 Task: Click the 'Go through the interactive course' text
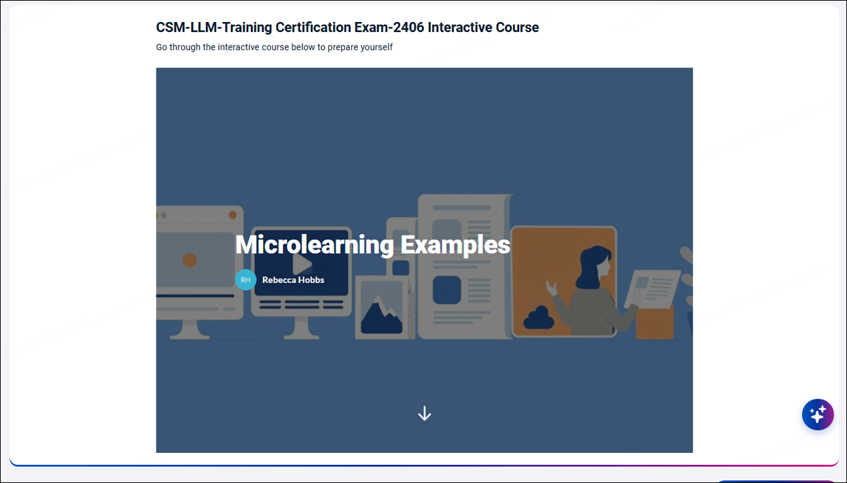pos(274,47)
